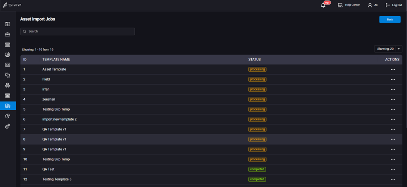The height and width of the screenshot is (187, 407).
Task: Click the SIRP logo
Action: [12, 5]
